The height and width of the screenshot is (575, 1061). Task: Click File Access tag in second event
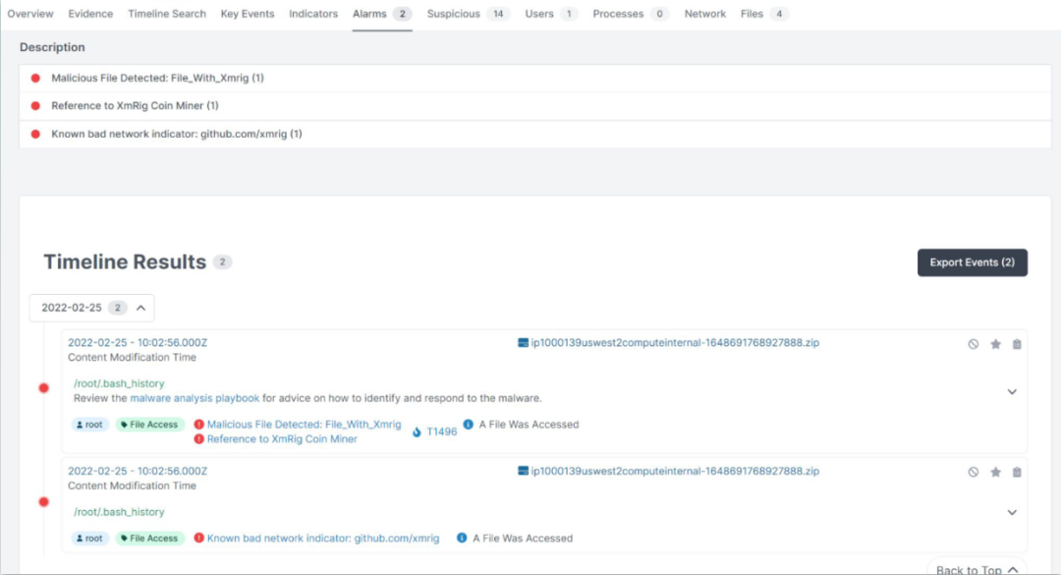pyautogui.click(x=149, y=539)
